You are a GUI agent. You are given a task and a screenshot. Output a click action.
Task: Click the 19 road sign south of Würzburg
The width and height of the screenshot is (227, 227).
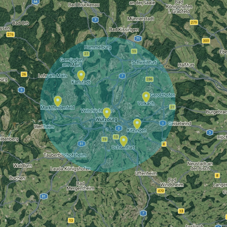(x=104, y=139)
